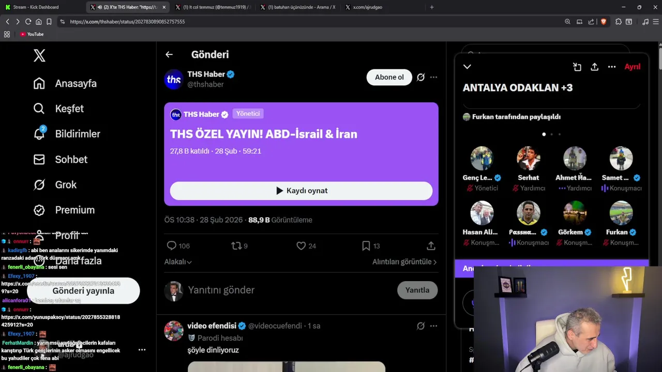Click apps grid icon in bookmarks bar
Viewport: 662px width, 372px height.
[7, 34]
